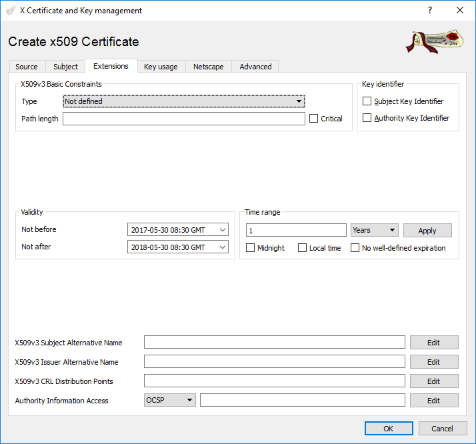Screen dimensions: 476x444
Task: Click the XCA certificate scroll logo
Action: (x=433, y=41)
